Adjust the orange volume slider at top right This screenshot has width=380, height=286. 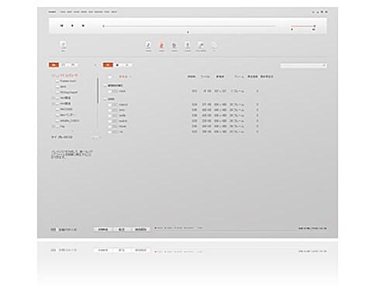[303, 26]
